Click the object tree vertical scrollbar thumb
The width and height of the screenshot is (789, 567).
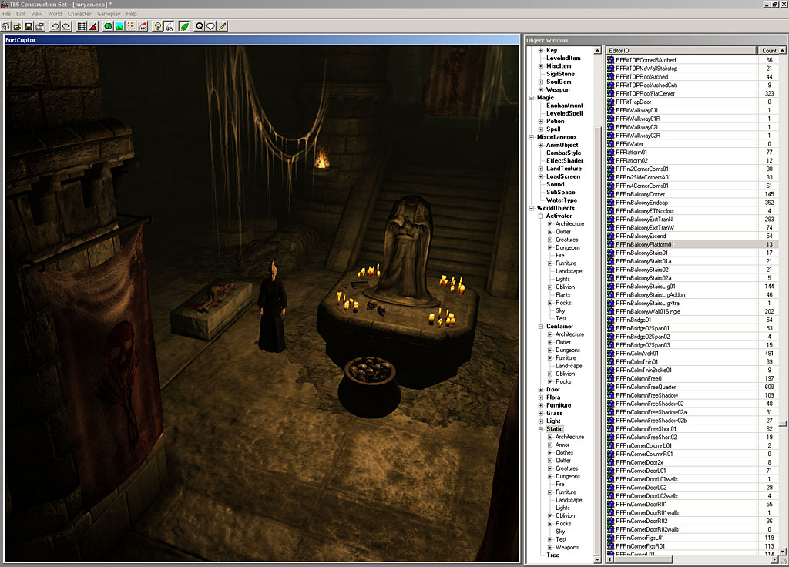tap(598, 342)
